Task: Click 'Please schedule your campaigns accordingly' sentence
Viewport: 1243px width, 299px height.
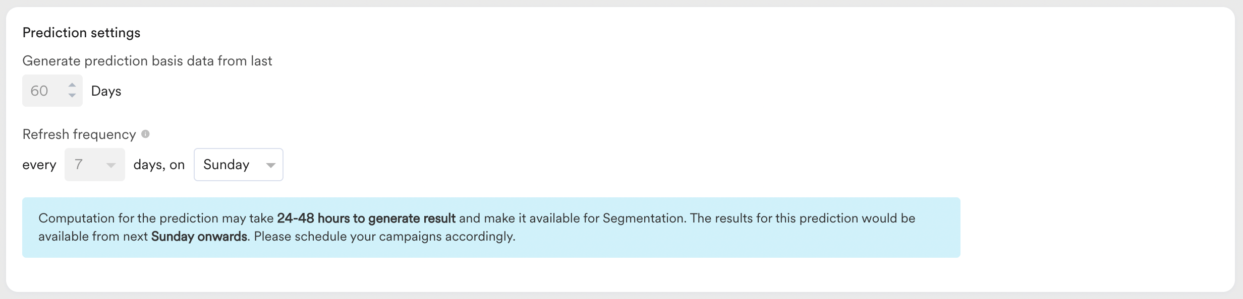Action: click(x=384, y=237)
